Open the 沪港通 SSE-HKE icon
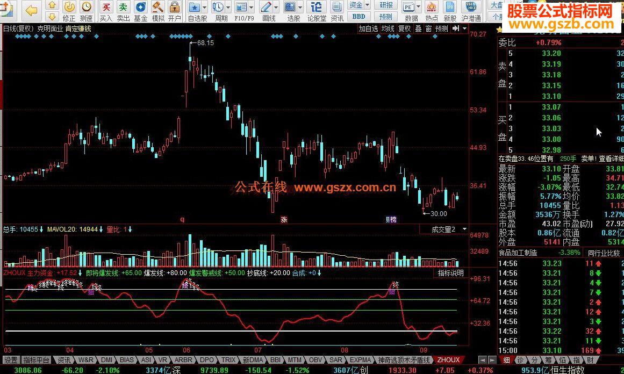This screenshot has height=374, width=624. pos(471,11)
